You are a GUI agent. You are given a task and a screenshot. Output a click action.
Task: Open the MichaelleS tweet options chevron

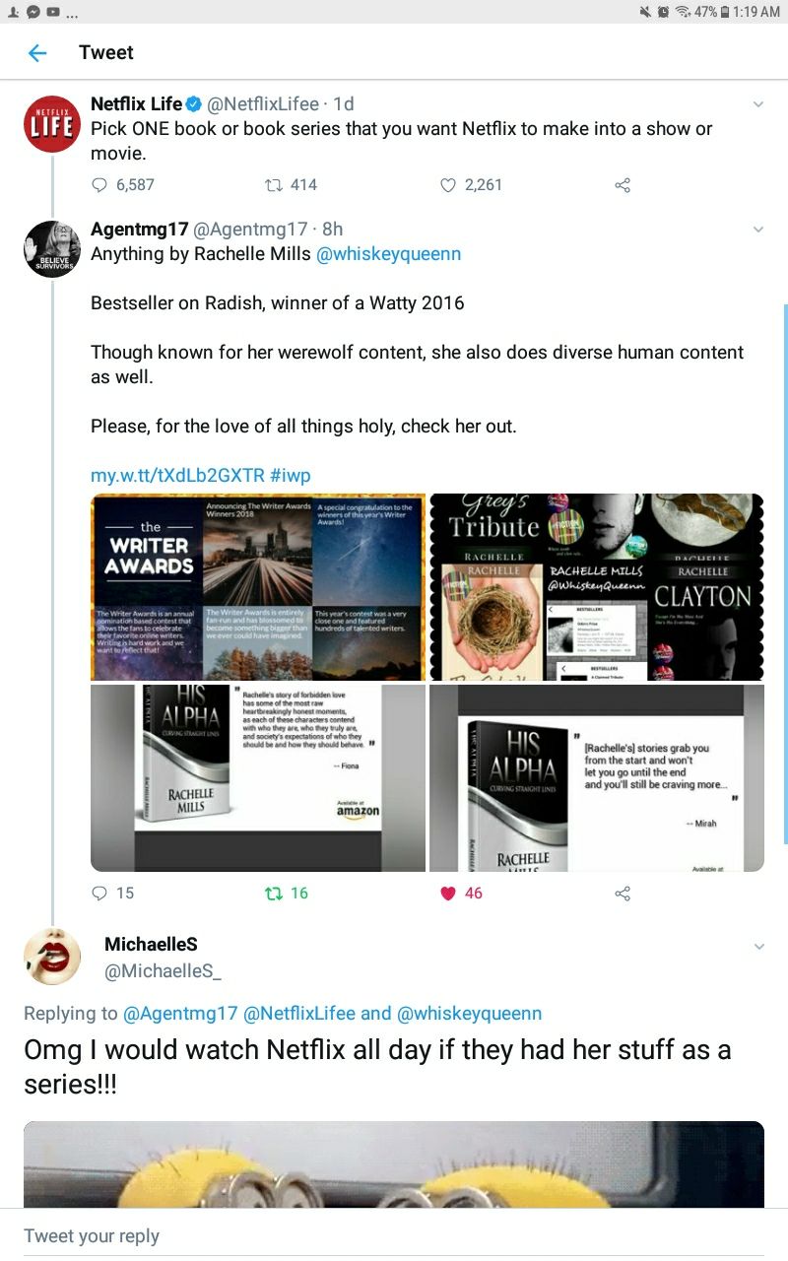pyautogui.click(x=757, y=947)
